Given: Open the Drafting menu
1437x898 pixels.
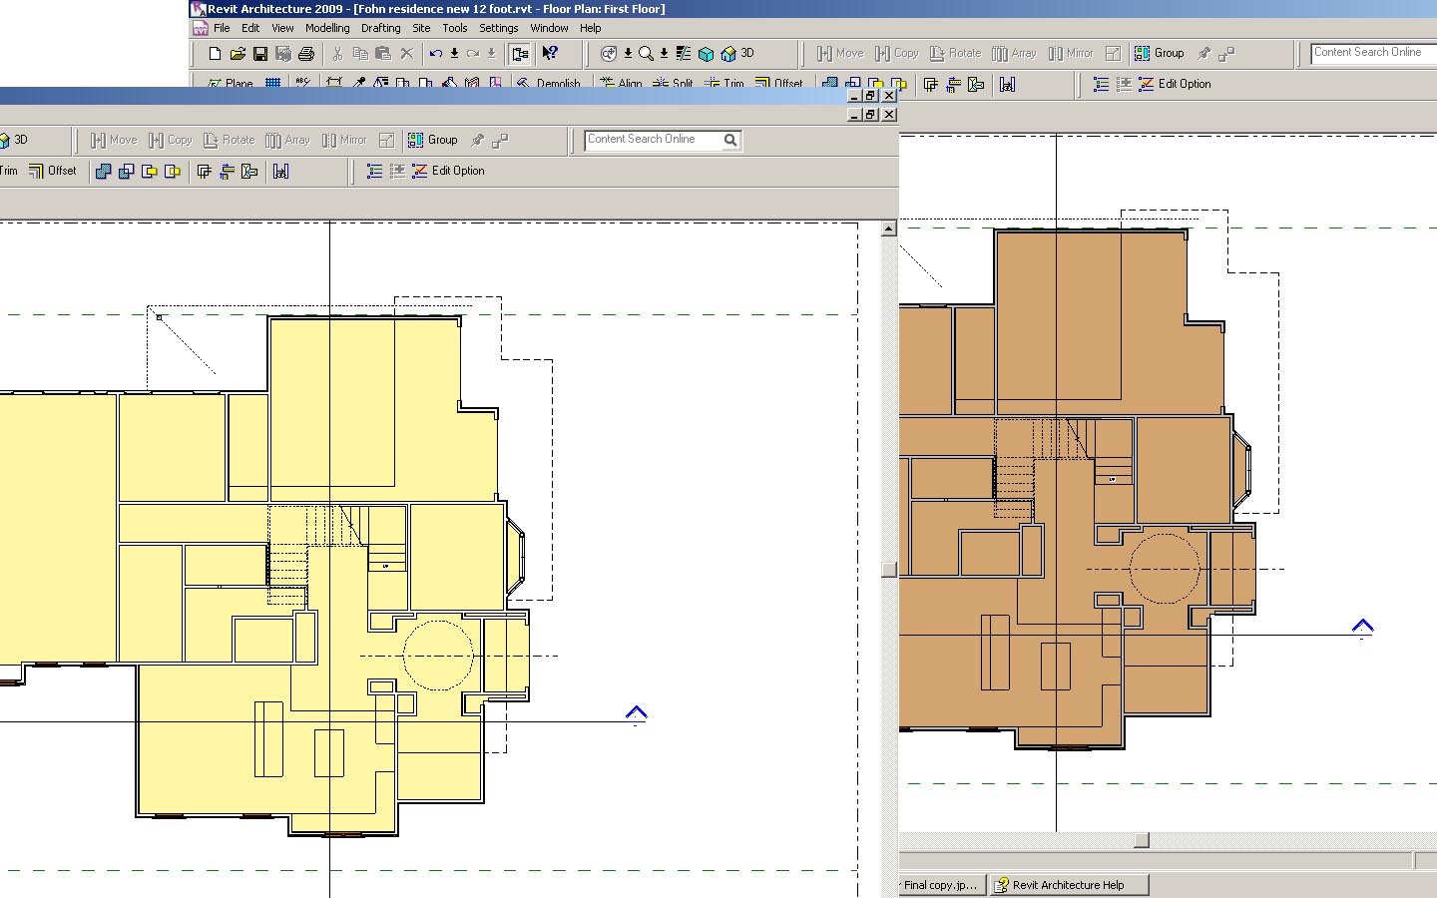Looking at the screenshot, I should tap(380, 28).
